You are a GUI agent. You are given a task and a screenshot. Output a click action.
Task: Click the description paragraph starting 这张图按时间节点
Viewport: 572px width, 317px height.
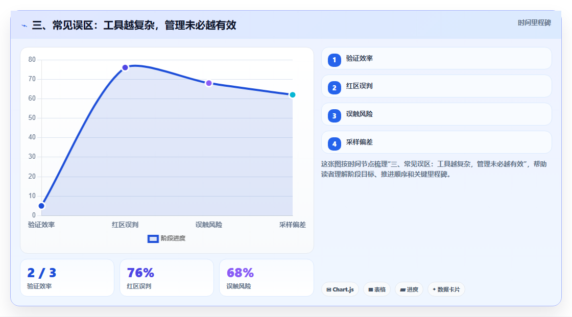[x=434, y=169]
